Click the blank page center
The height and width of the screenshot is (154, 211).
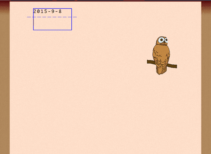coord(105,77)
